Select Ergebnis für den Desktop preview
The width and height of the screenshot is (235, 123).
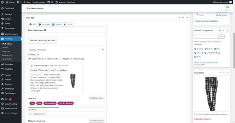[61, 59]
